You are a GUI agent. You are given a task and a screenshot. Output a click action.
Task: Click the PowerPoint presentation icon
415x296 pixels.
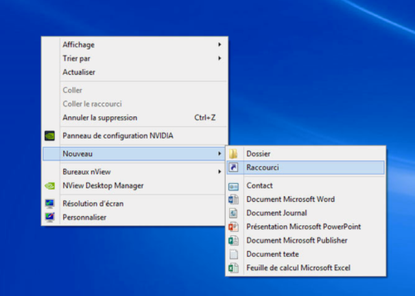coord(233,227)
